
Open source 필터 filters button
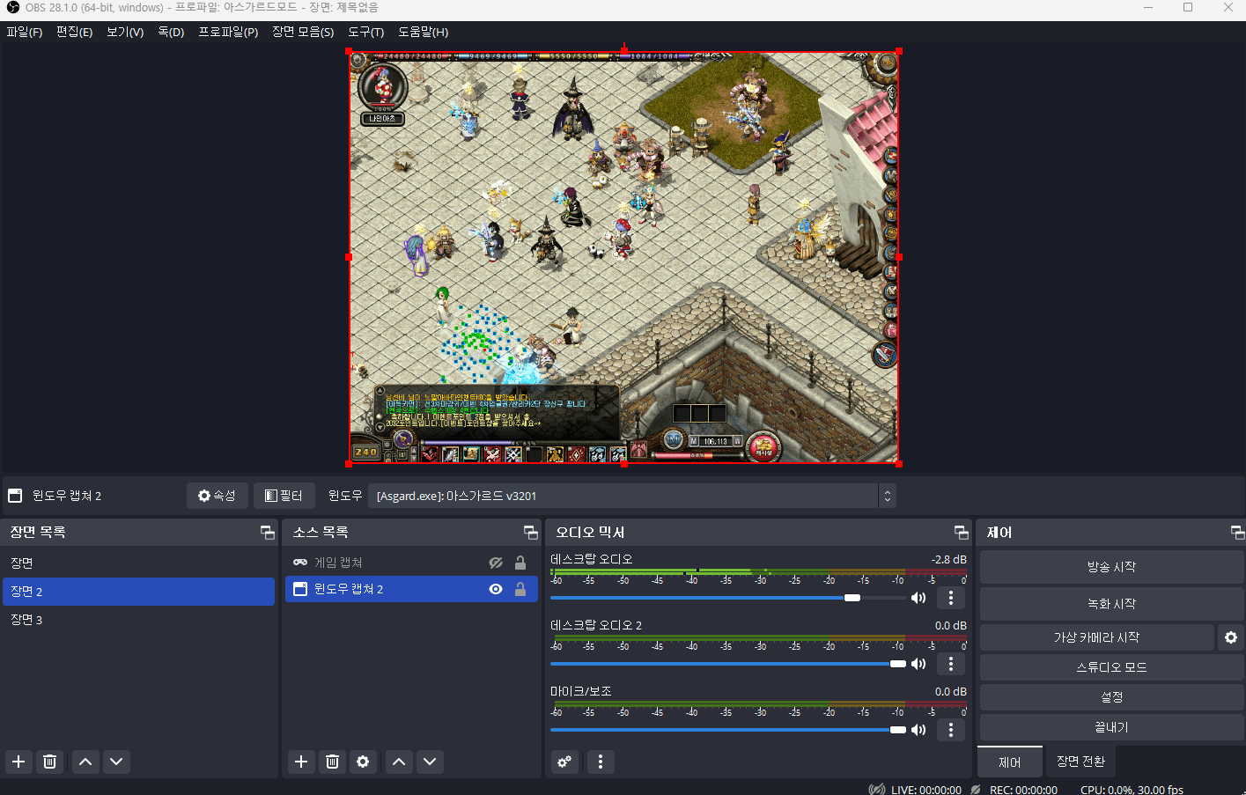tap(284, 496)
